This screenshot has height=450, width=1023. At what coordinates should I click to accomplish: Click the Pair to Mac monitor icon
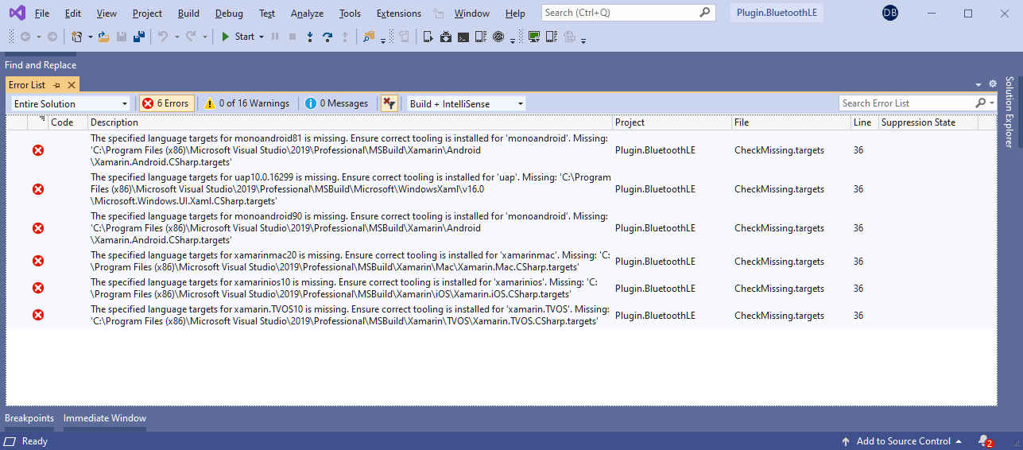534,37
